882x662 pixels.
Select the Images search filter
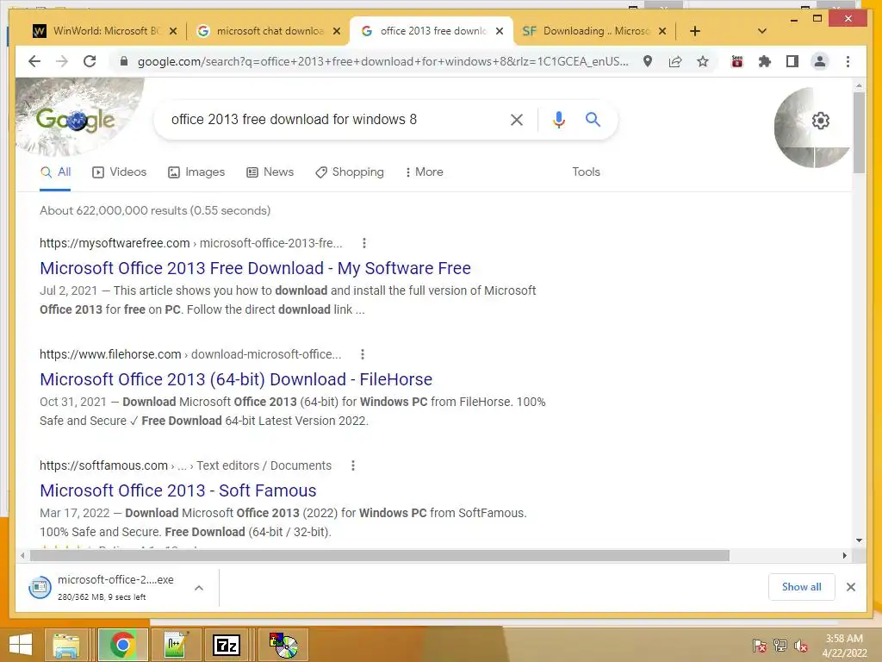point(196,172)
